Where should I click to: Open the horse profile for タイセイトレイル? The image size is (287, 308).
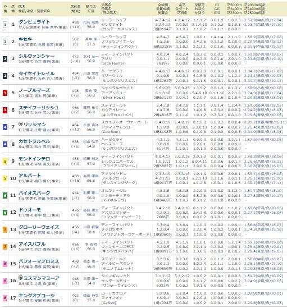[37, 73]
